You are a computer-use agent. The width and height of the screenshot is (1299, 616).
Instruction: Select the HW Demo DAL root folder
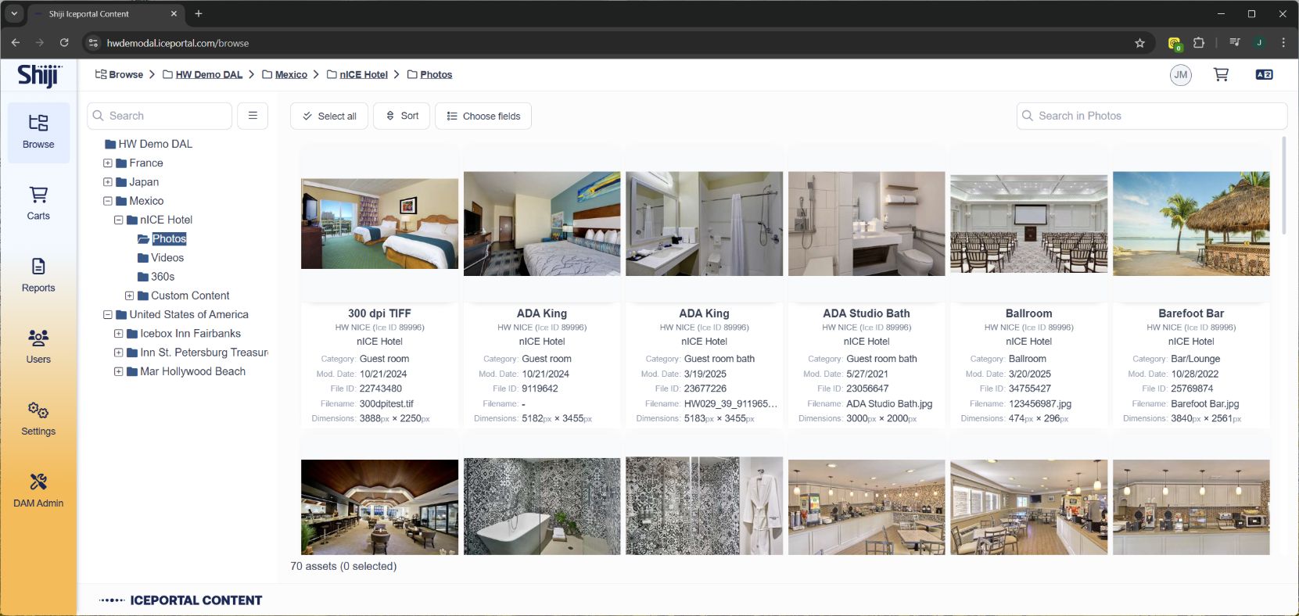pyautogui.click(x=155, y=144)
